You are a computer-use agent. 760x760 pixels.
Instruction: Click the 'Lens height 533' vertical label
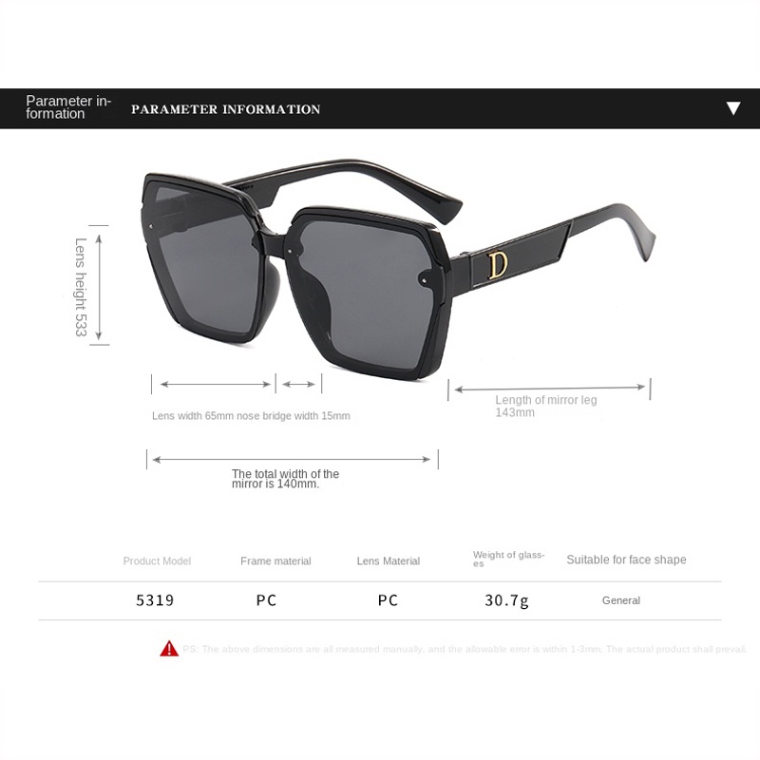[x=81, y=287]
